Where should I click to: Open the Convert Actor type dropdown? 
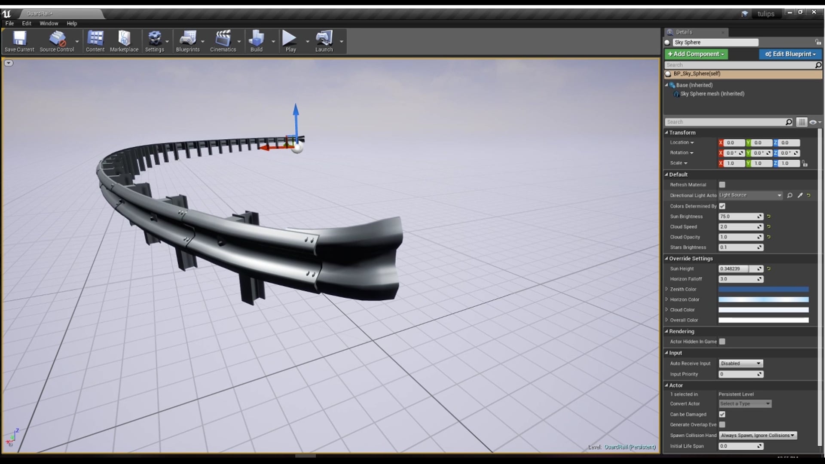(745, 404)
